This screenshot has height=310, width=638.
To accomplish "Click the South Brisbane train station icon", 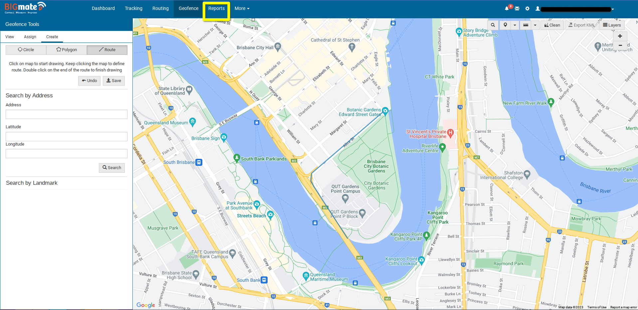I will pos(199,162).
